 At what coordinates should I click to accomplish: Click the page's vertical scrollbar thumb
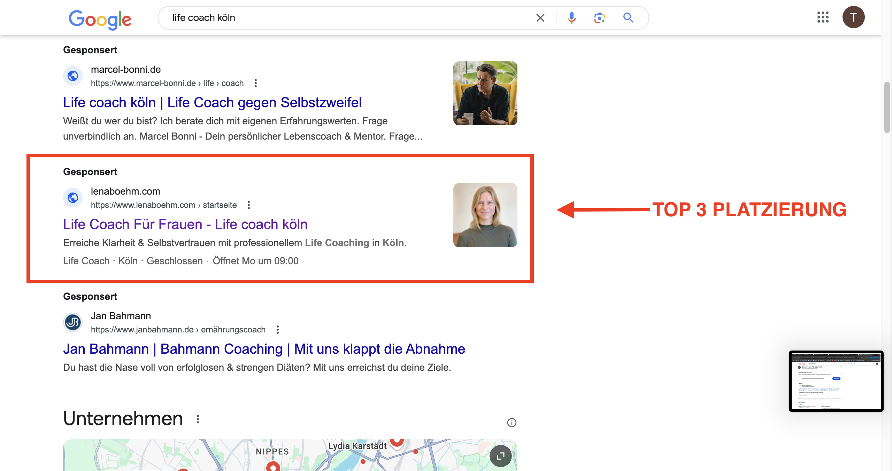(x=887, y=107)
